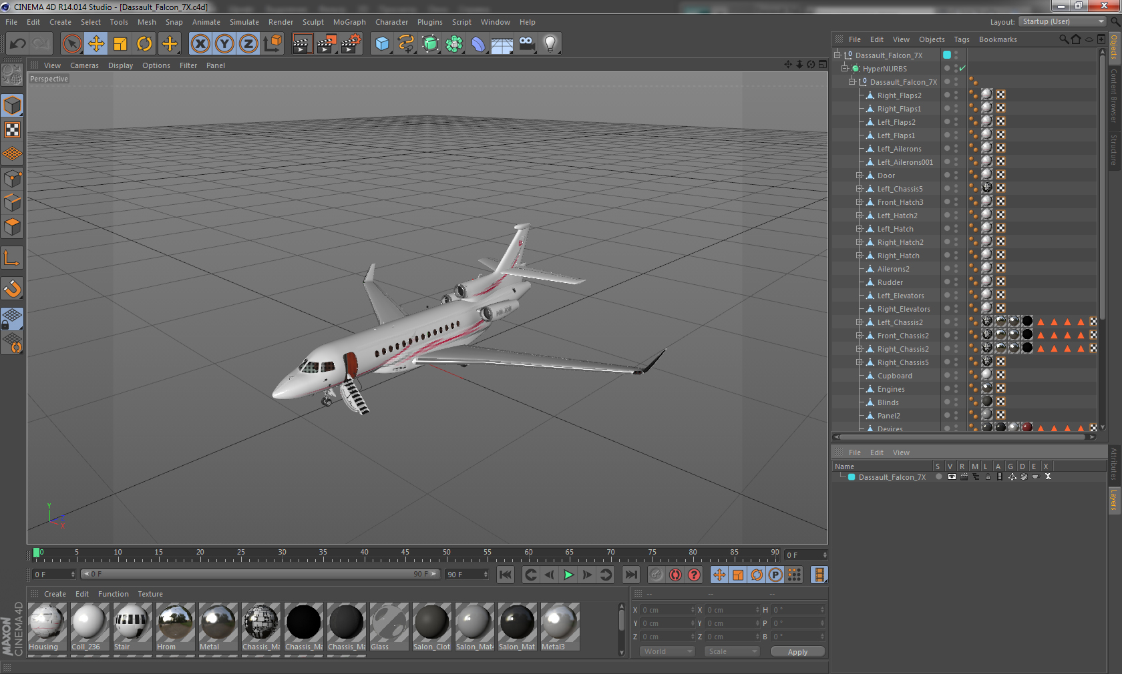Image resolution: width=1122 pixels, height=674 pixels.
Task: Toggle Y-axis lock
Action: [x=224, y=44]
